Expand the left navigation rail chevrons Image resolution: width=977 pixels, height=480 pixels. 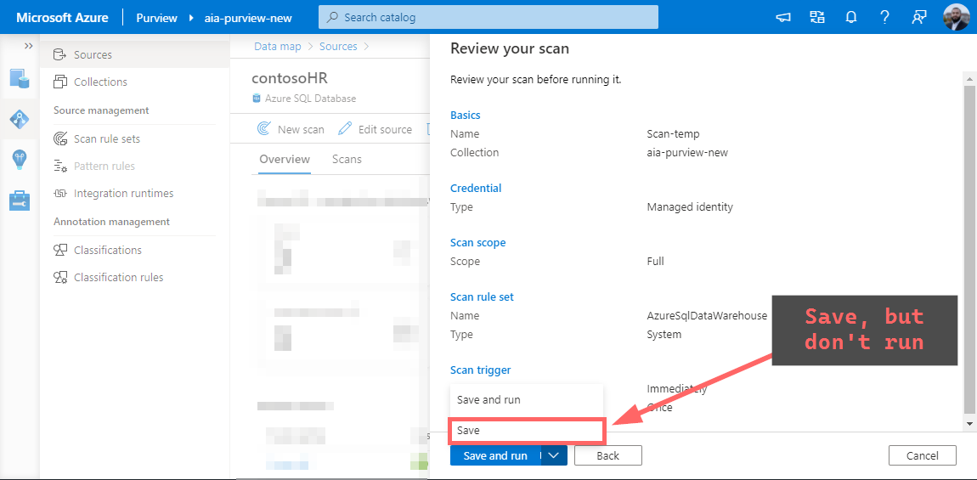(28, 46)
